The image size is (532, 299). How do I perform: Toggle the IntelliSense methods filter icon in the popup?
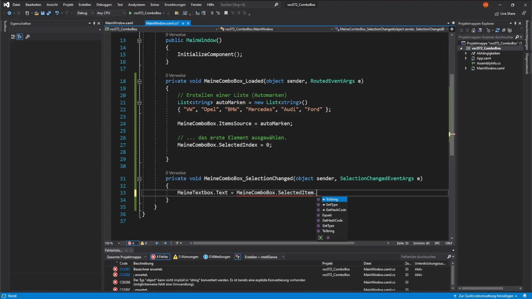click(x=328, y=238)
